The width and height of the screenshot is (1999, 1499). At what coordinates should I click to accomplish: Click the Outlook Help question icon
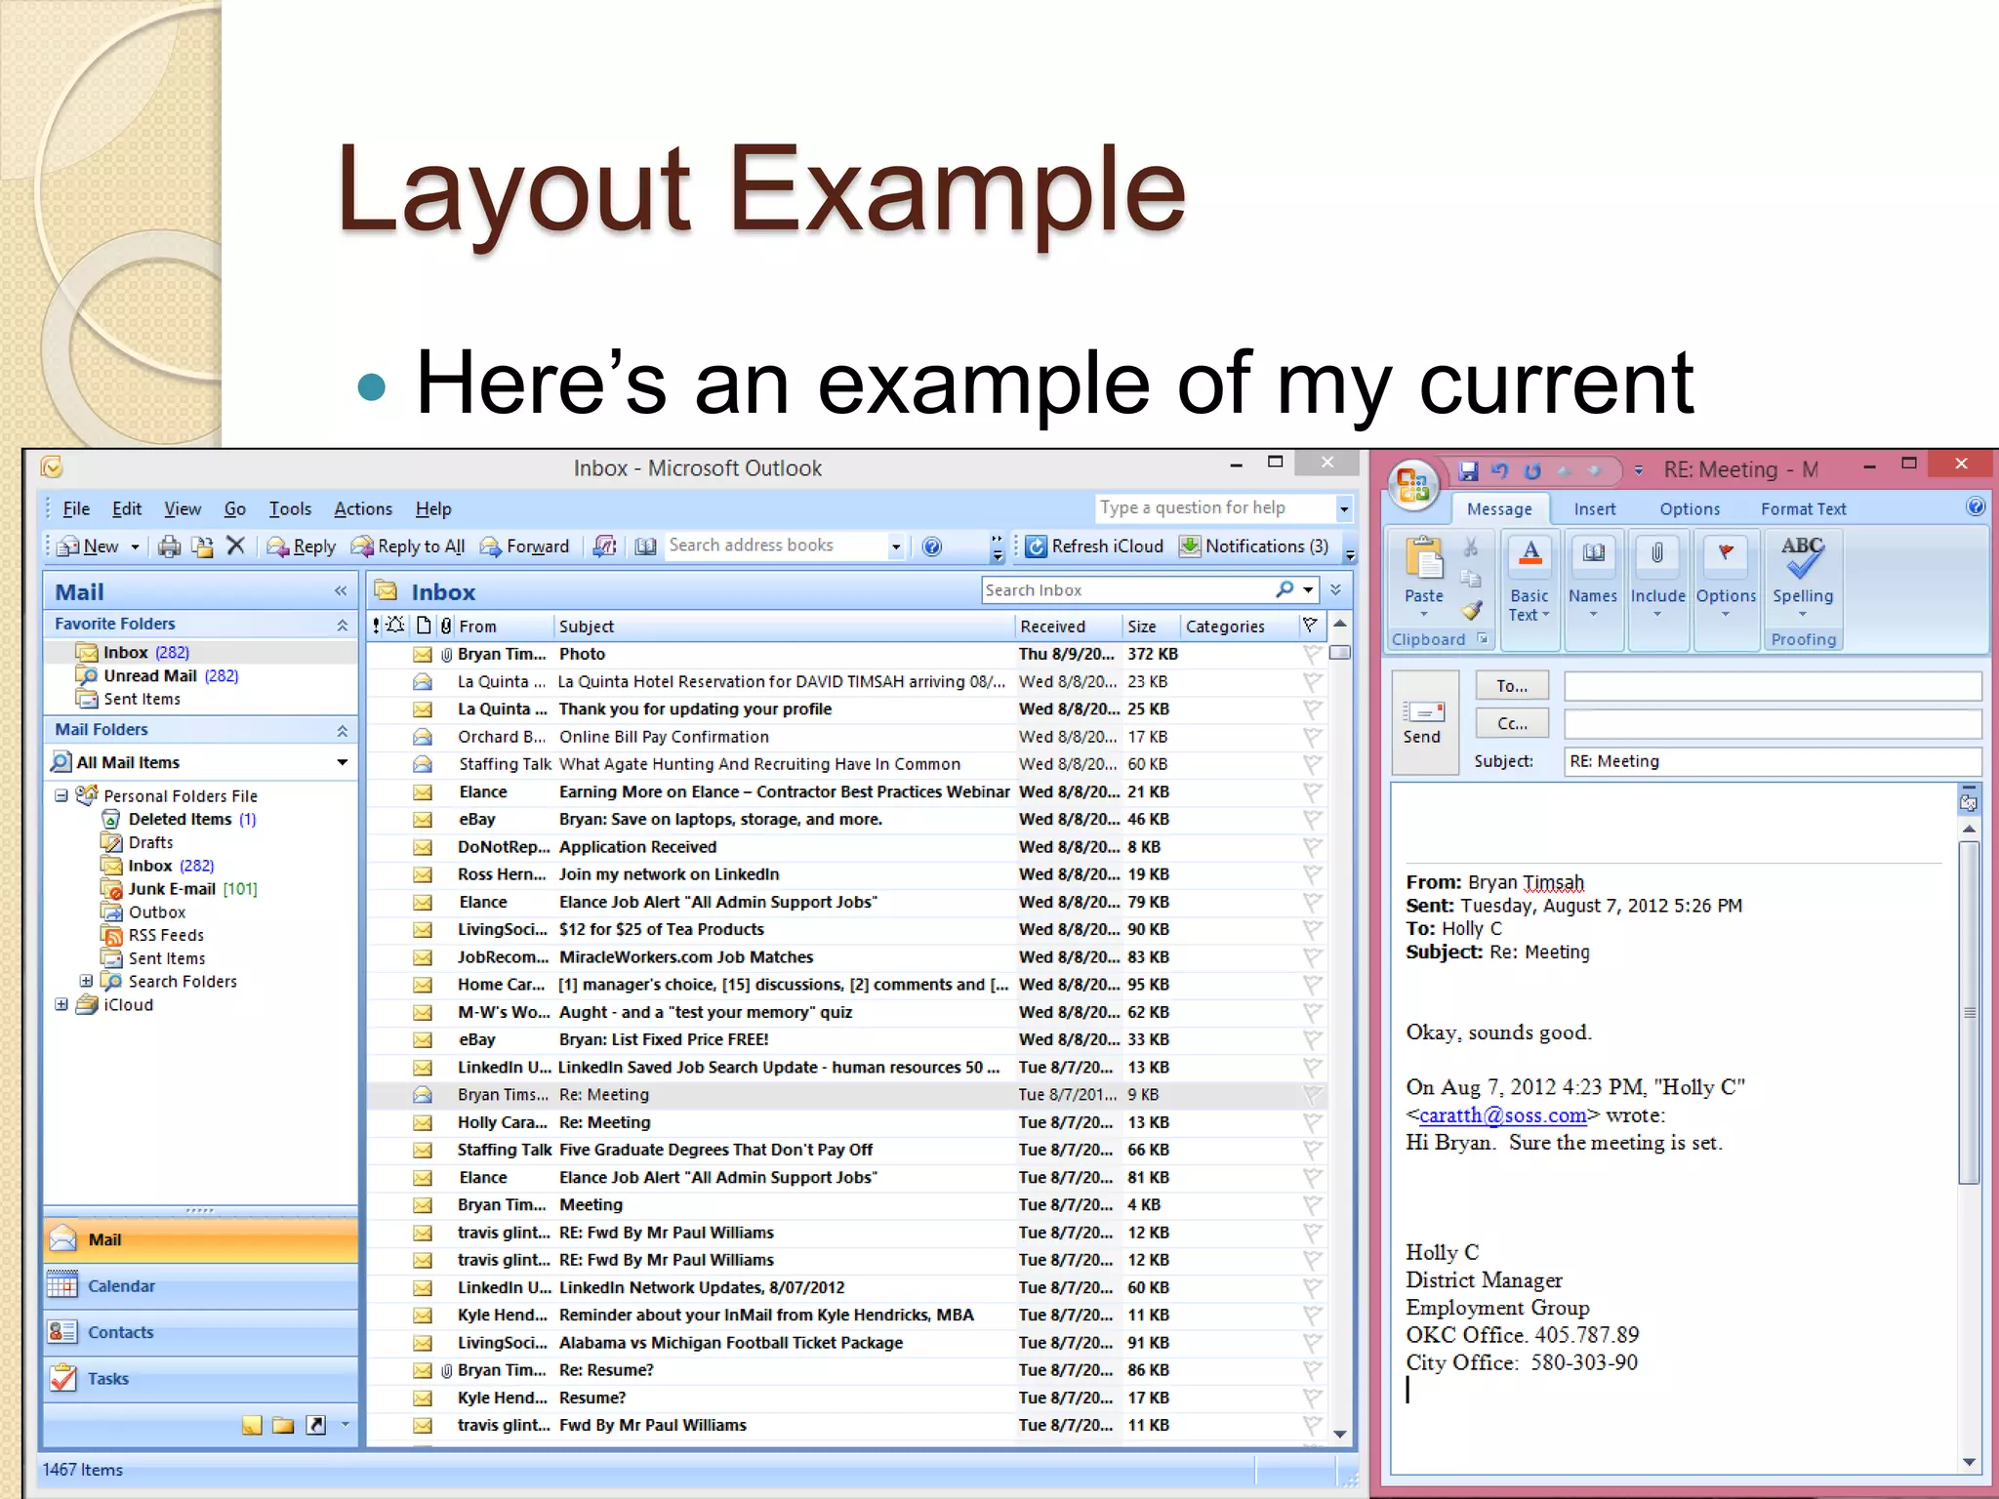[x=932, y=547]
